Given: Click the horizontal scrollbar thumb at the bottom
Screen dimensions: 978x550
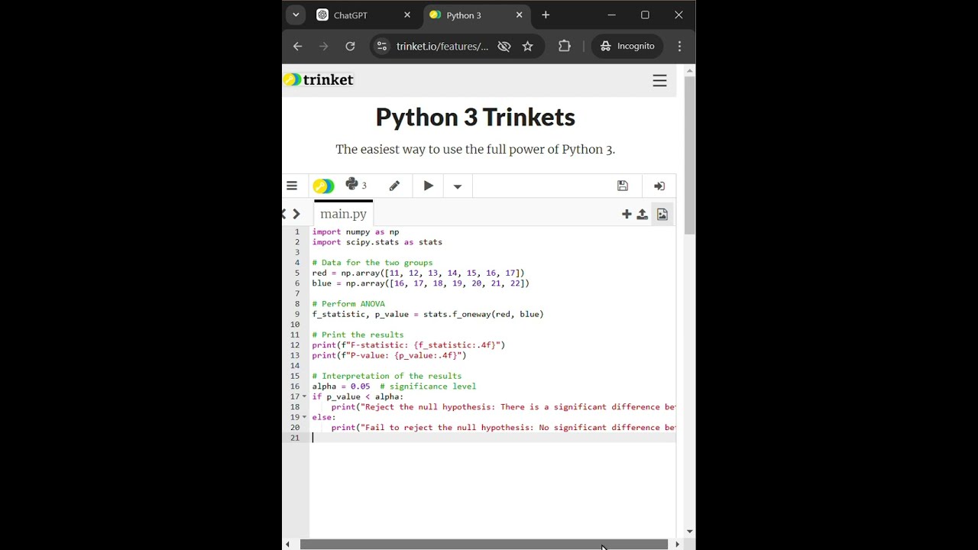Looking at the screenshot, I should pos(484,545).
